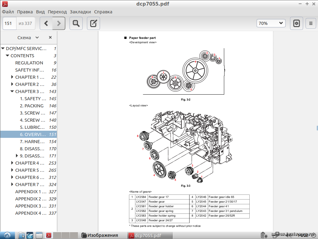Viewport: 318px width, 239px height.
Task: Click the PDF viewer launcher in taskbar
Action: [49, 235]
